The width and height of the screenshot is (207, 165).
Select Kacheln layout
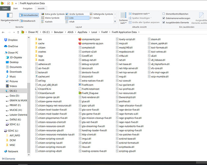[47, 22]
